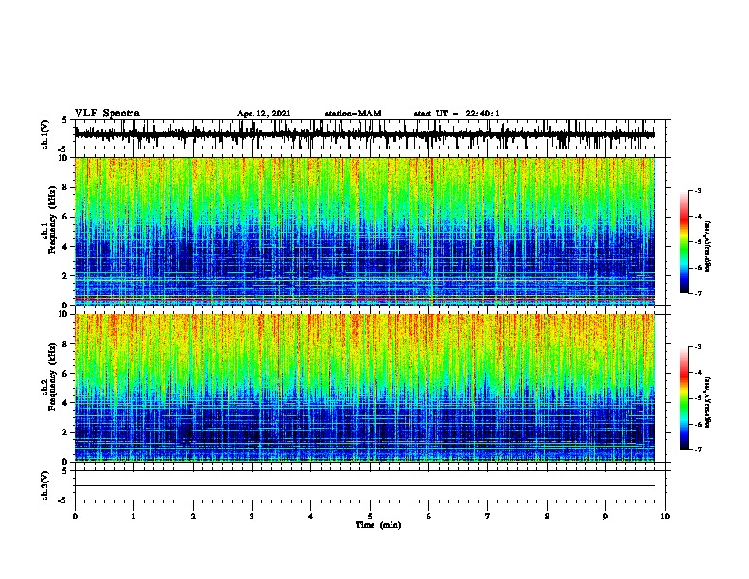Click the 'ch.3(V)' axis label

(44, 485)
